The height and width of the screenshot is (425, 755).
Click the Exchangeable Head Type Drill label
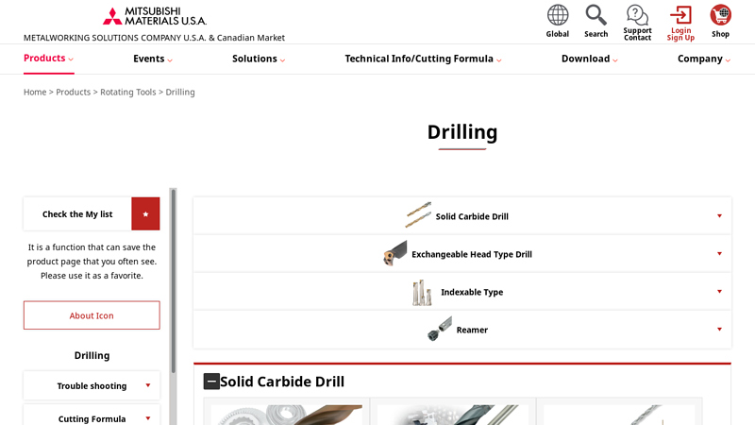click(472, 254)
